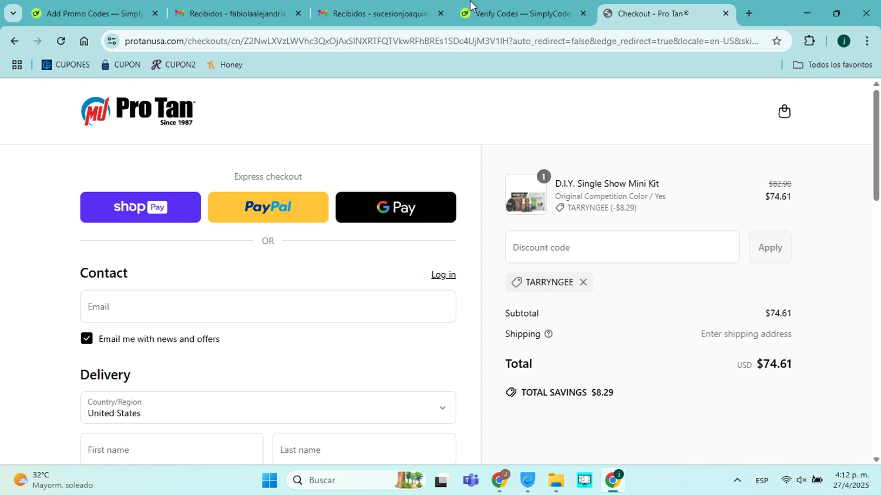Open the clock and date panel
Image resolution: width=881 pixels, height=495 pixels.
[x=852, y=480]
